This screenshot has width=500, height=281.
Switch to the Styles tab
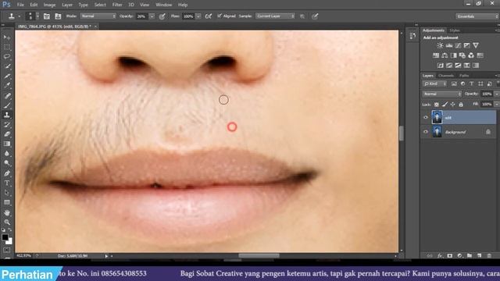tap(455, 30)
